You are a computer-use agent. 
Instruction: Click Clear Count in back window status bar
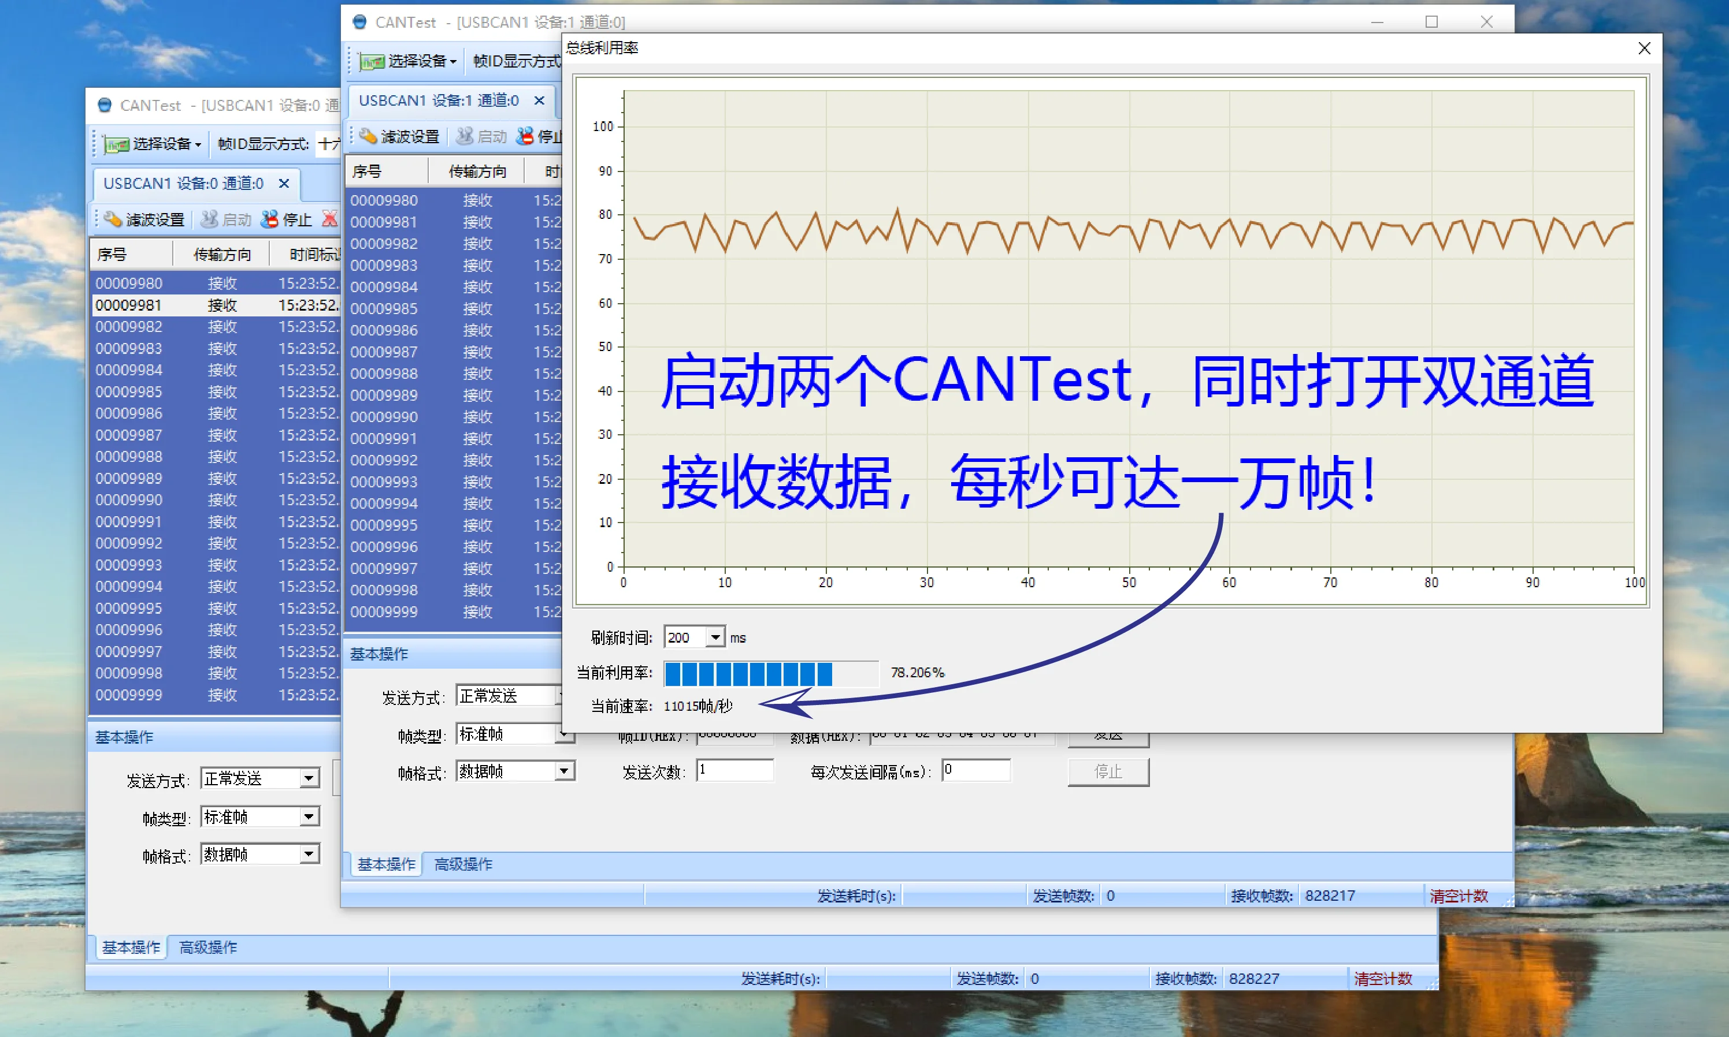(x=1383, y=978)
